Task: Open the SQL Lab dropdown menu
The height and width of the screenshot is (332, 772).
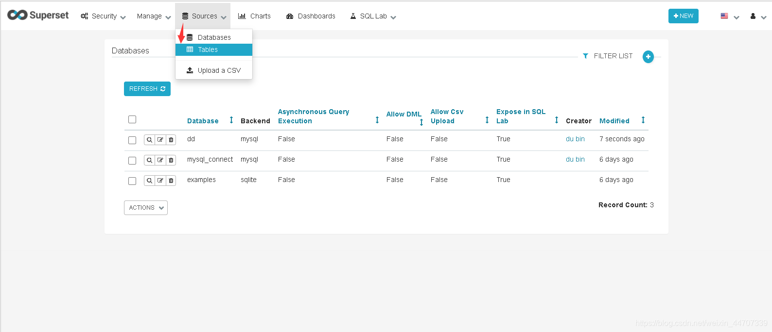Action: pyautogui.click(x=373, y=16)
